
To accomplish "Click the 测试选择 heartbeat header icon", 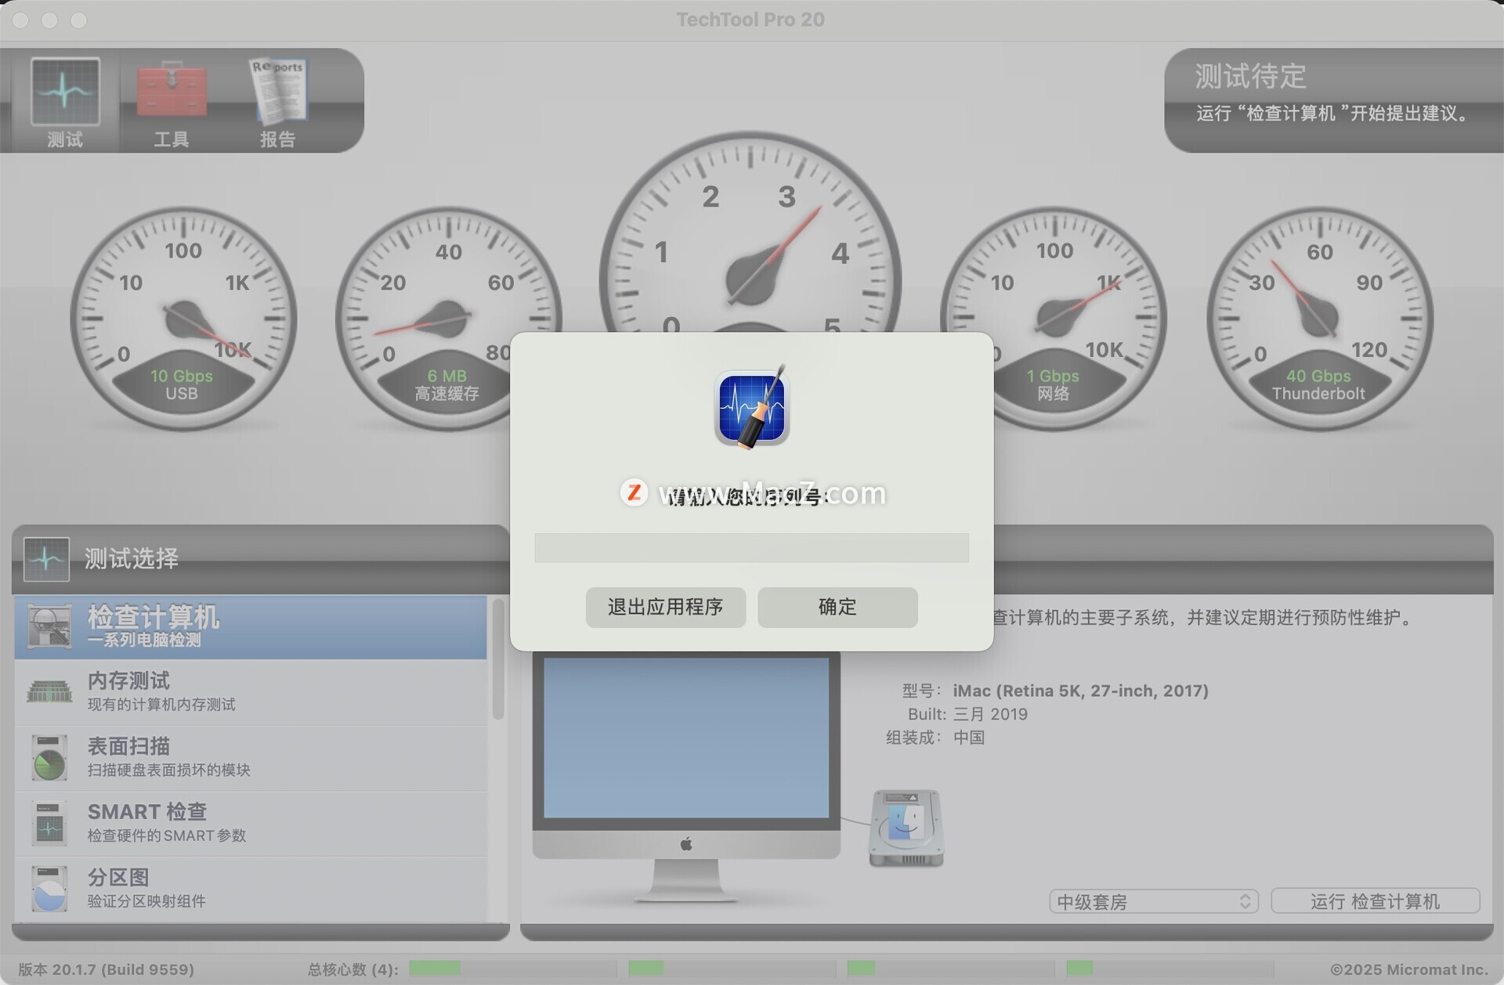I will 46,559.
